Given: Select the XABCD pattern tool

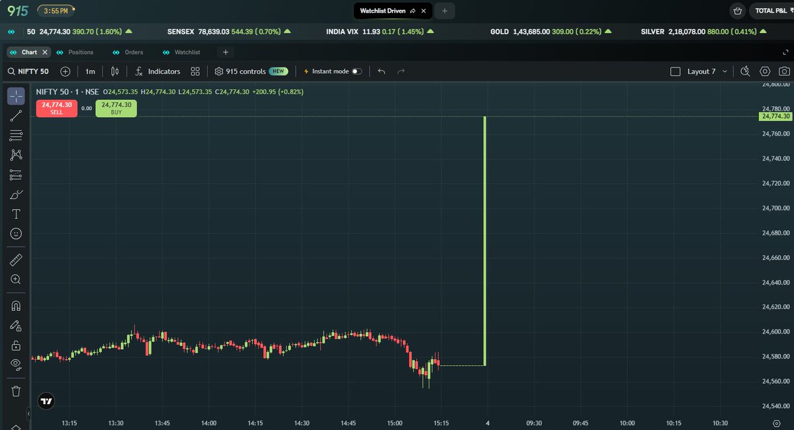Looking at the screenshot, I should tap(17, 155).
